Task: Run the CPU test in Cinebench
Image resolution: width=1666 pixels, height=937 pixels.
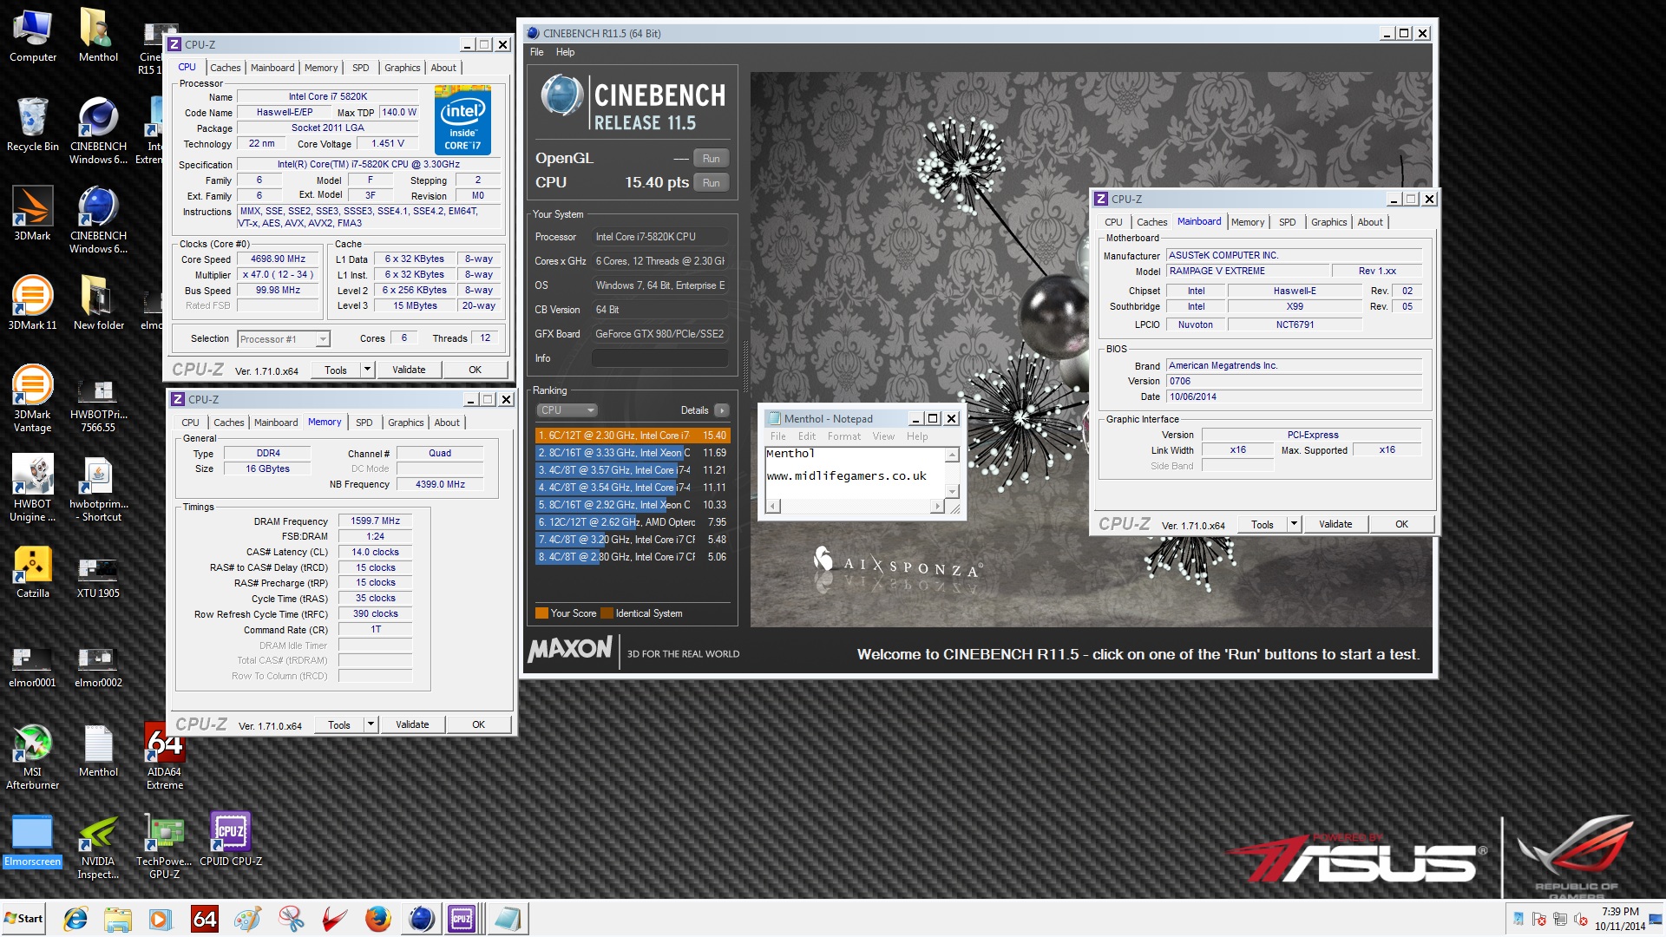Action: [x=711, y=183]
